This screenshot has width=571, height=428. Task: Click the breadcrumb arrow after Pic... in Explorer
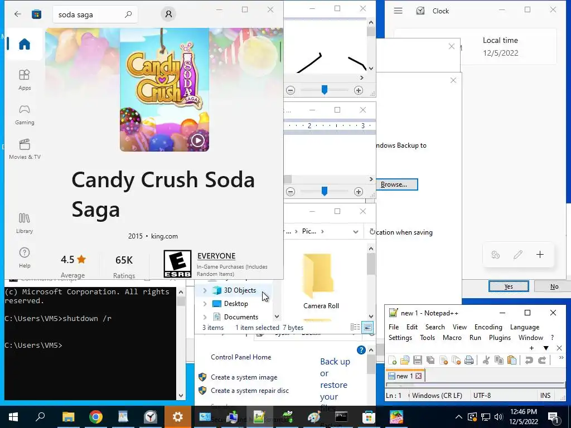pos(322,231)
